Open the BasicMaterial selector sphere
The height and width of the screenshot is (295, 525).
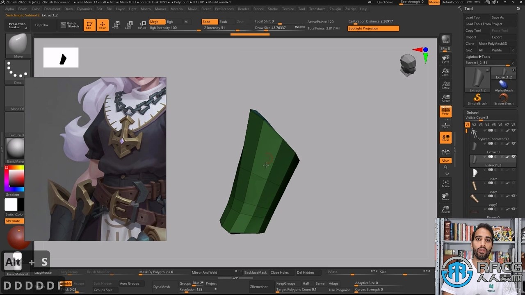[x=16, y=150]
